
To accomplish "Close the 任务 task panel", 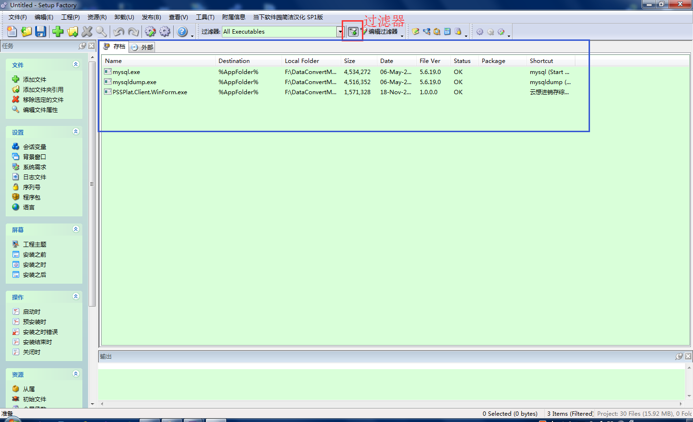I will [x=91, y=46].
